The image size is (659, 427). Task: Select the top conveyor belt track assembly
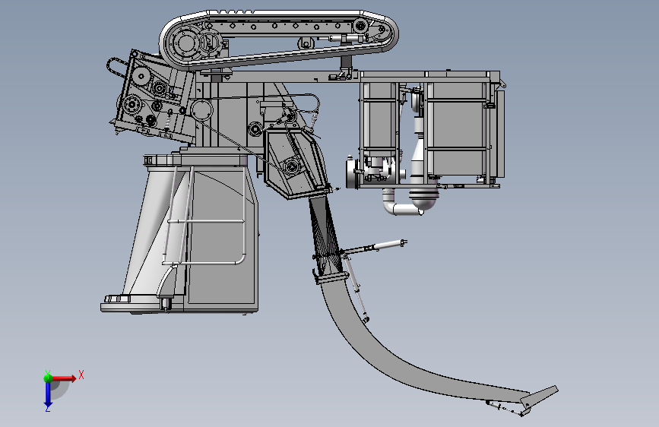[x=279, y=39]
